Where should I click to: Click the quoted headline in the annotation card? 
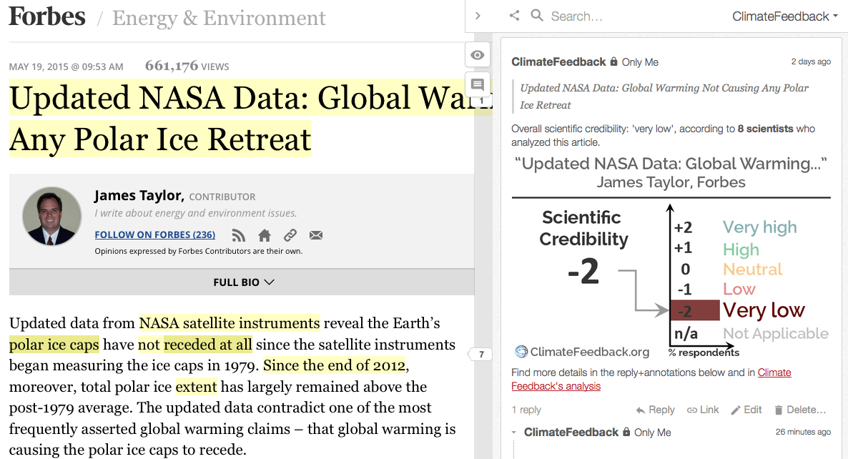(664, 97)
